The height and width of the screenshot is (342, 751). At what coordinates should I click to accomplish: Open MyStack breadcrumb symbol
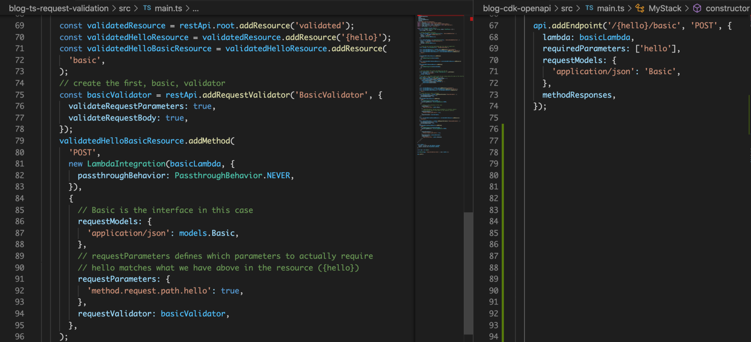point(665,8)
